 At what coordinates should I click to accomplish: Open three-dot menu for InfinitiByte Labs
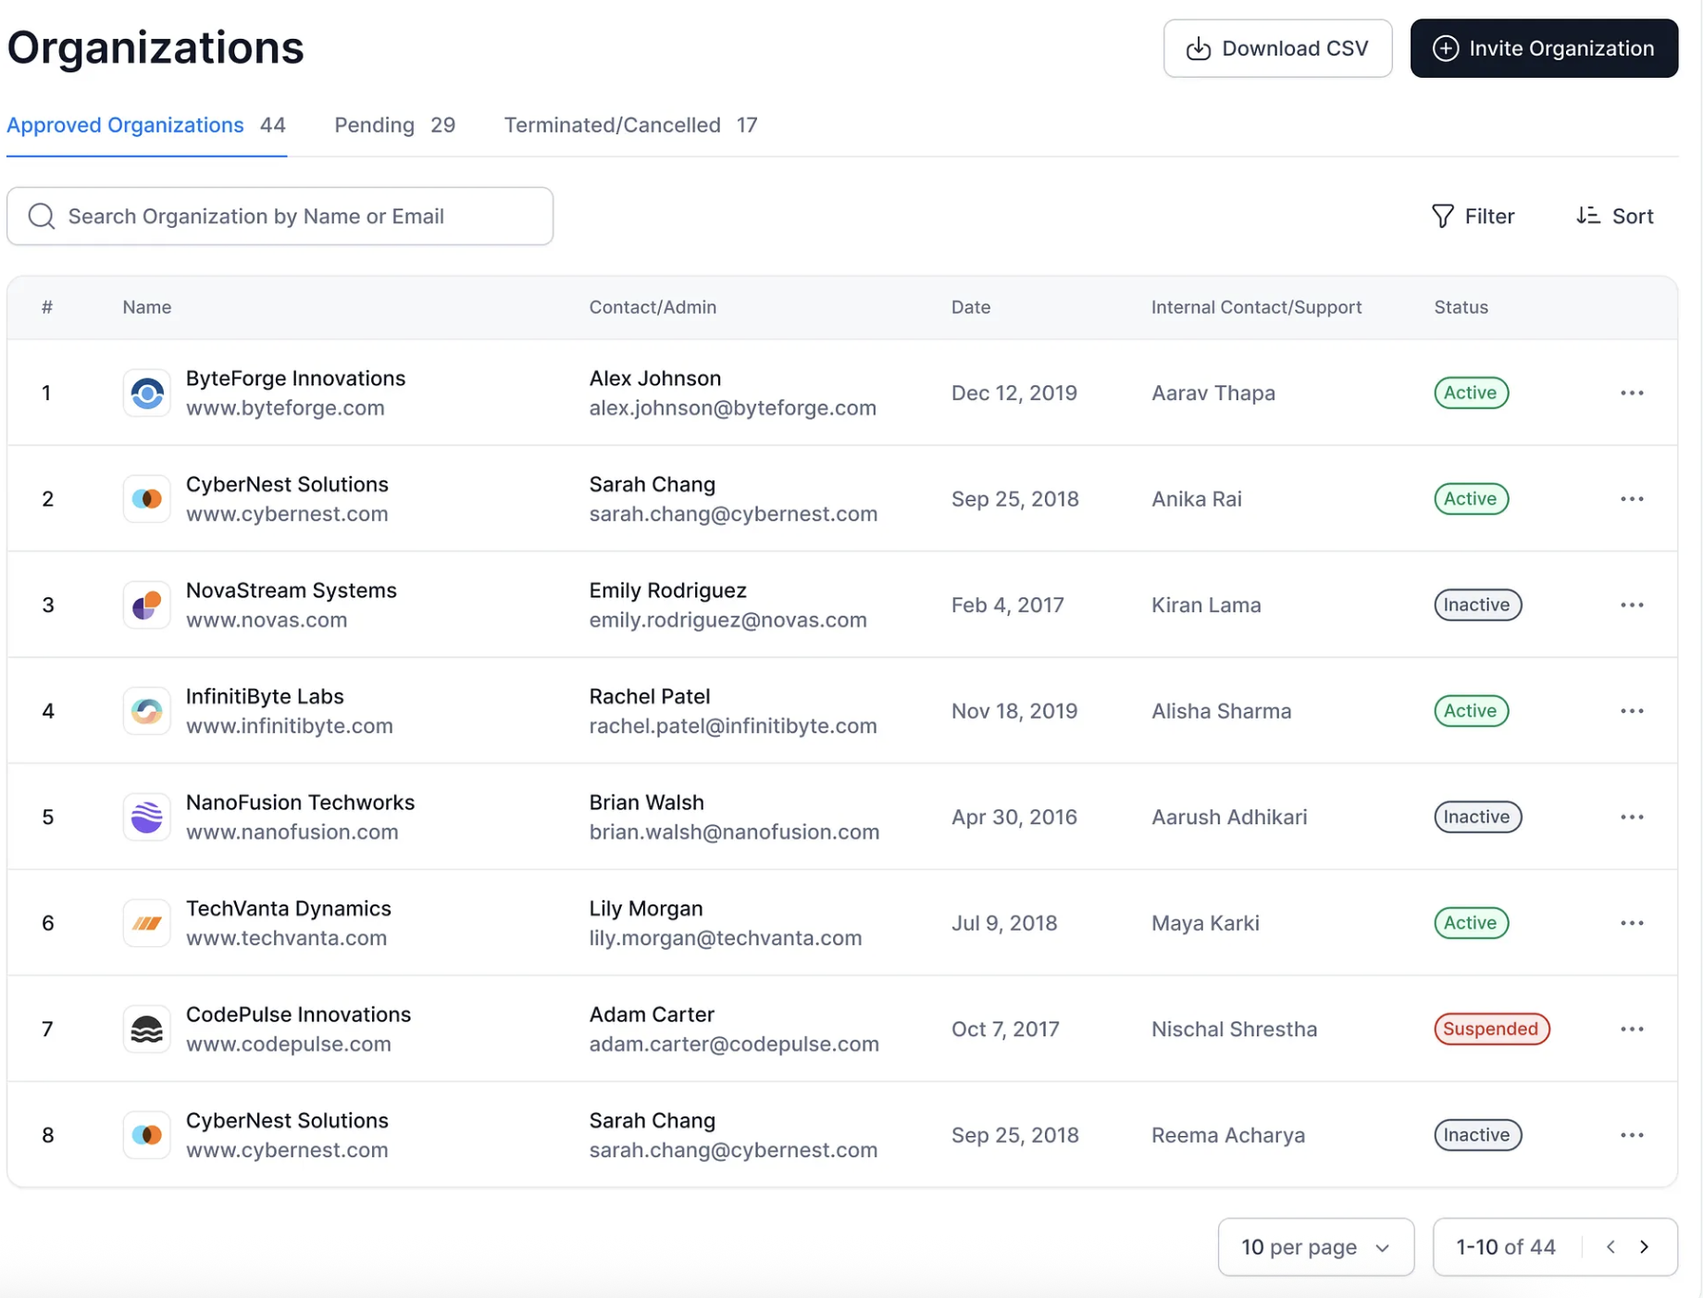coord(1631,711)
